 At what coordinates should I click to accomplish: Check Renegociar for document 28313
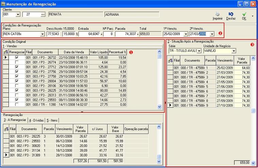tap(17, 95)
